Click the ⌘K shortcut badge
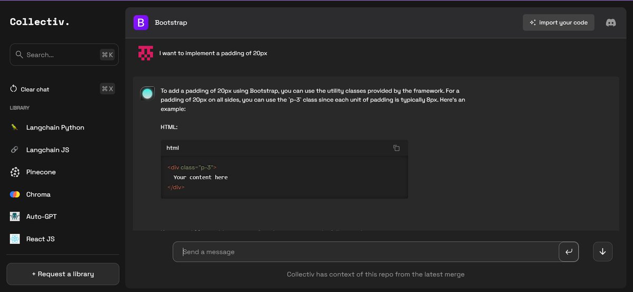Viewport: 633px width, 292px height. (107, 54)
